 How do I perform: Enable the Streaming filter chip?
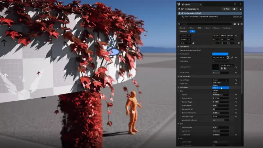tap(183, 31)
